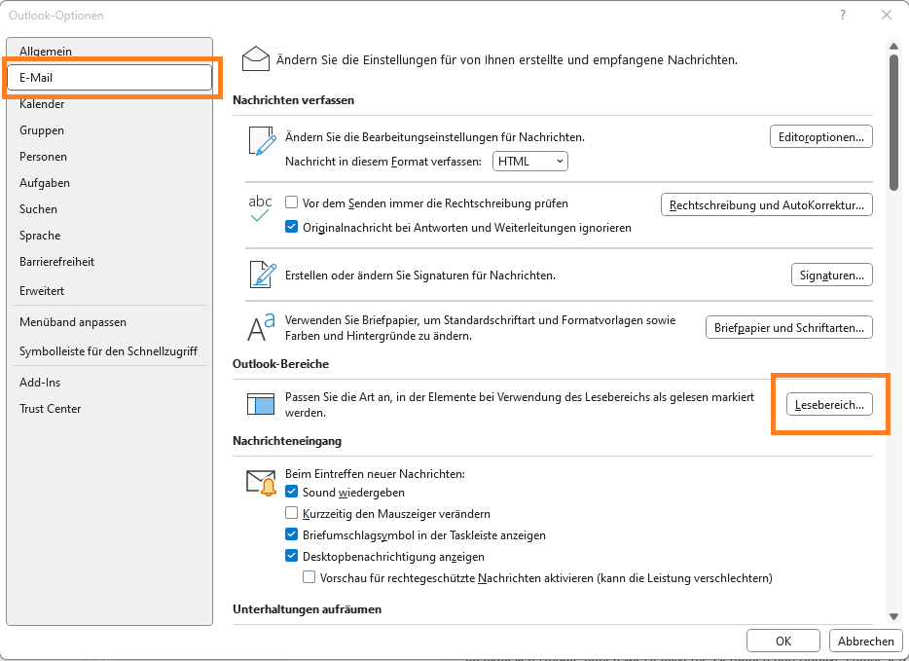
Task: Click the message settings envelope icon
Action: (x=256, y=58)
